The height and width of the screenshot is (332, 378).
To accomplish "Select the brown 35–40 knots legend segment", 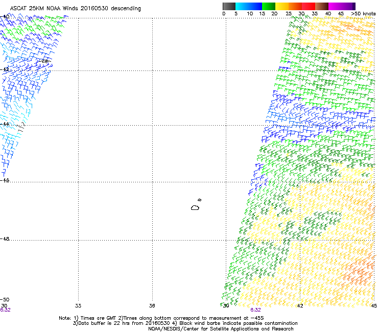I will pos(322,6).
